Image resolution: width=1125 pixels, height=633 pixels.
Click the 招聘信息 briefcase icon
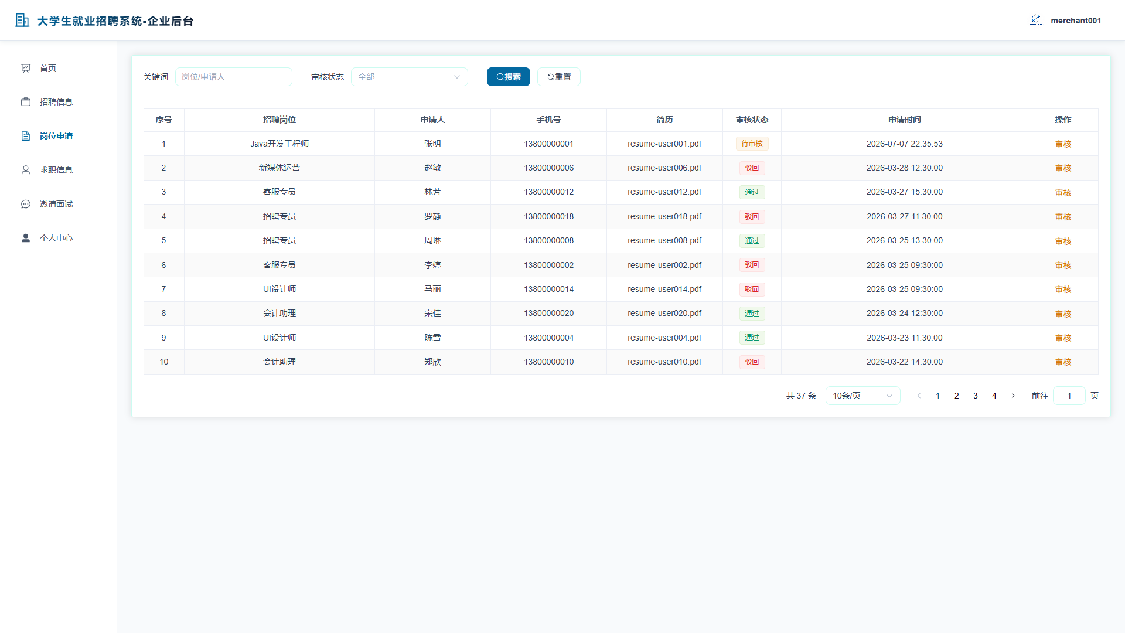pos(26,102)
